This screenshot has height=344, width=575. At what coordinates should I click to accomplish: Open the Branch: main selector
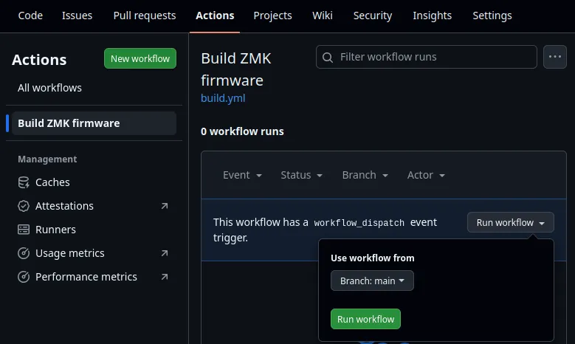pyautogui.click(x=372, y=281)
